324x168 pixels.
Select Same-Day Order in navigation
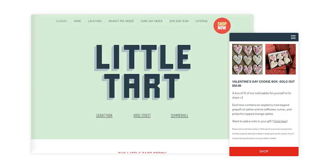[x=152, y=21]
